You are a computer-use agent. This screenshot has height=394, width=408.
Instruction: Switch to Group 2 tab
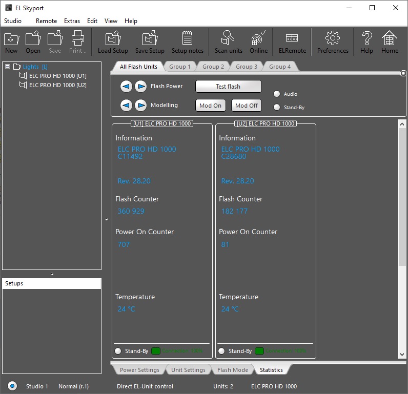coord(213,67)
